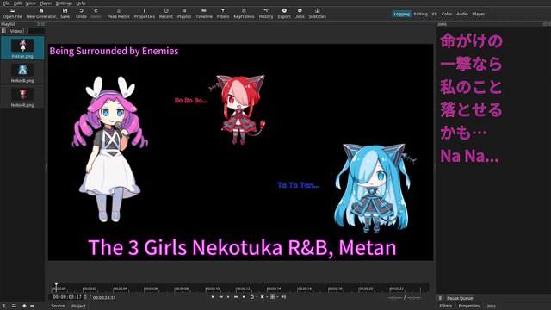
Task: Click the current timecode field 00:00:00:17
Action: point(67,297)
